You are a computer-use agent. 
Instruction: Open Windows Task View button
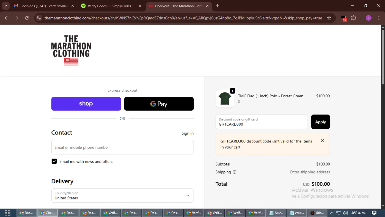tap(7, 213)
